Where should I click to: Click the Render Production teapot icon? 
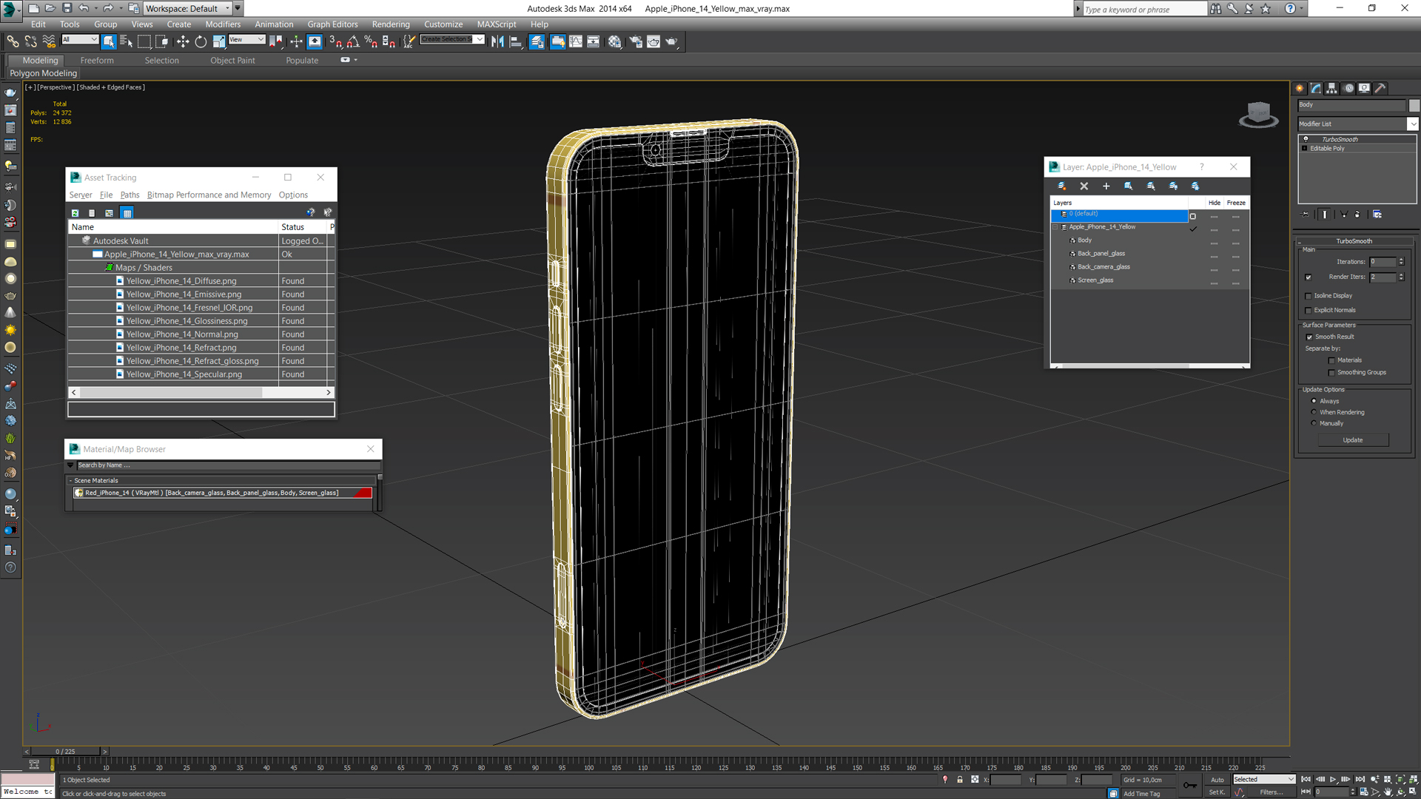click(x=672, y=41)
